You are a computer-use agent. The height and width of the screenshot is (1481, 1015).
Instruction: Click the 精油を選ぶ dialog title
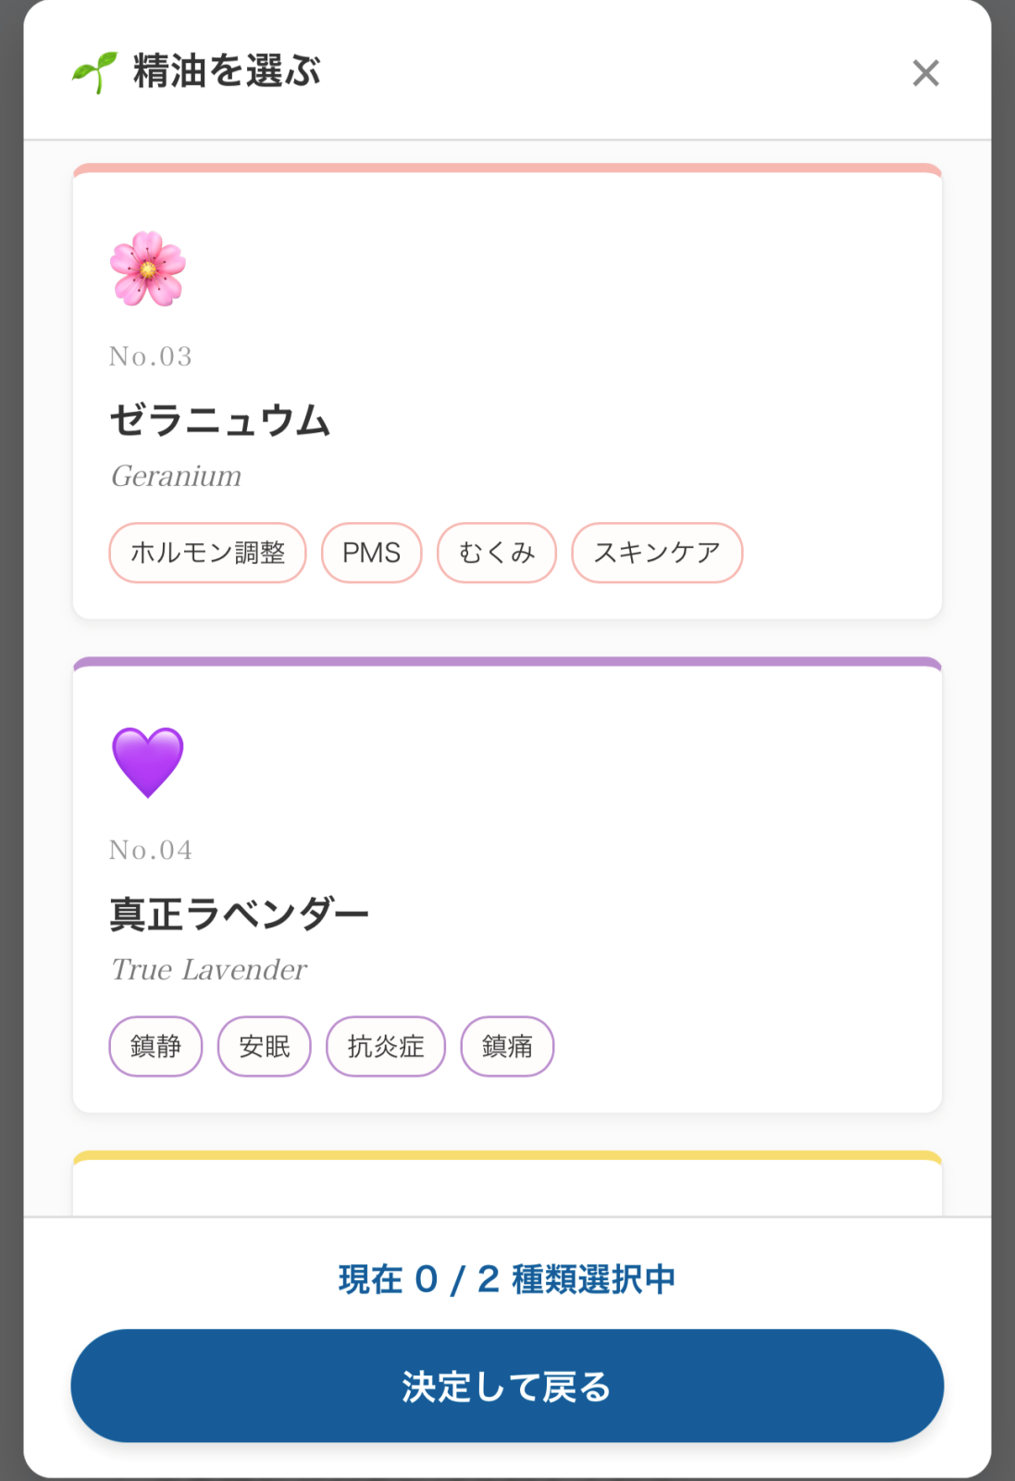pos(227,71)
